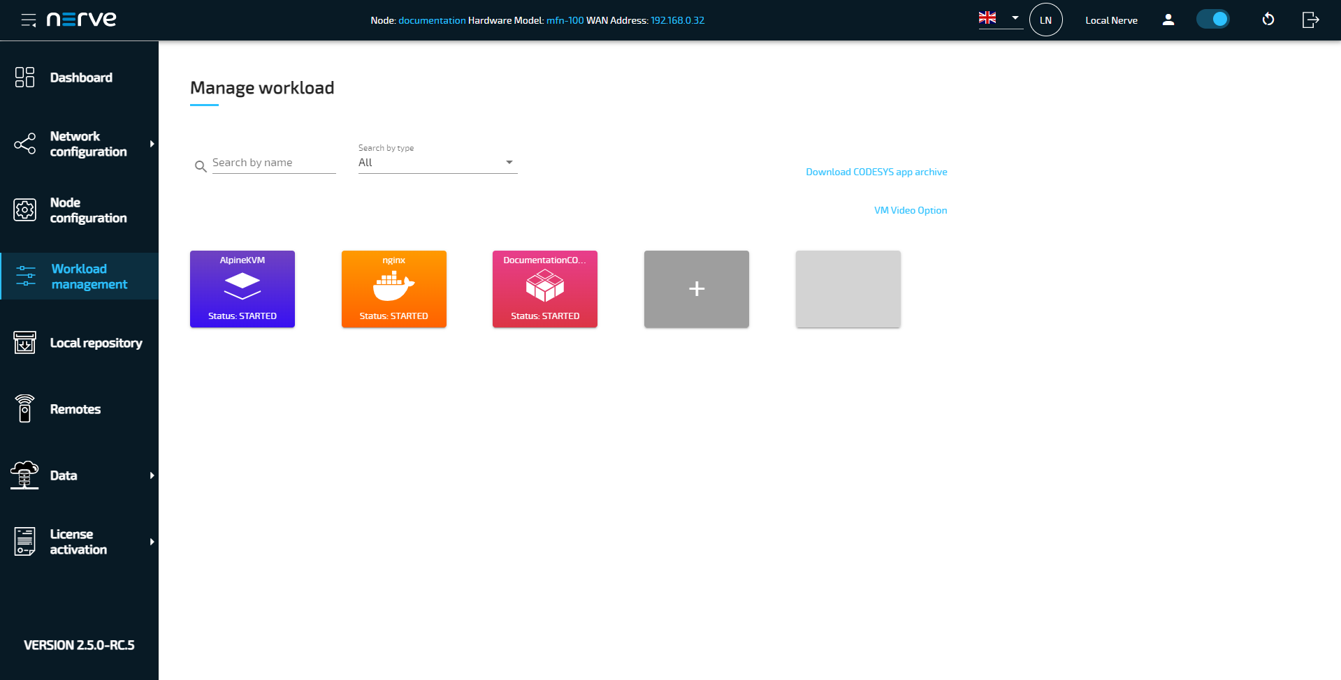This screenshot has height=680, width=1341.
Task: Click Download CODESYS app archive link
Action: pos(876,172)
